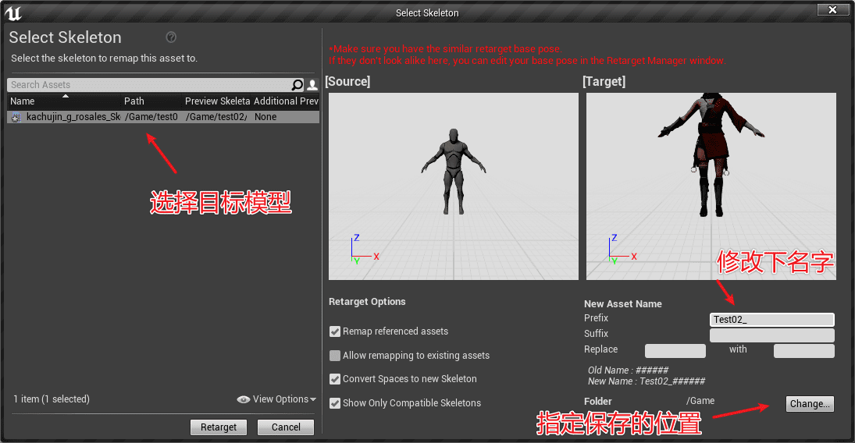Click the Preview Skeletal Mesh column header
Viewport: 855px width, 443px height.
217,101
